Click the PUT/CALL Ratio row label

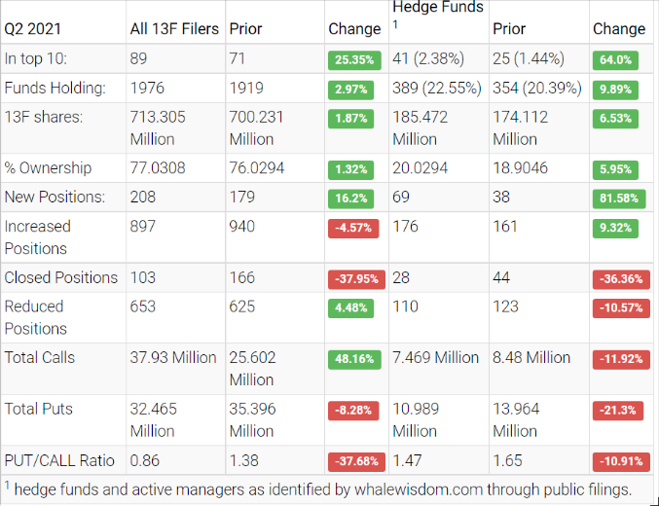(x=59, y=460)
